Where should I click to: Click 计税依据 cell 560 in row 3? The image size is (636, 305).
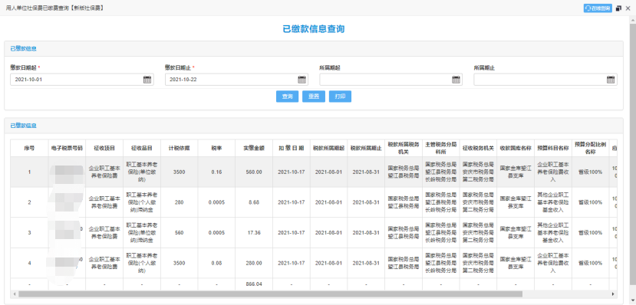click(x=180, y=233)
